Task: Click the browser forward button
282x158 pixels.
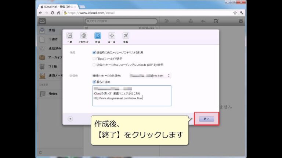Action: 46,13
